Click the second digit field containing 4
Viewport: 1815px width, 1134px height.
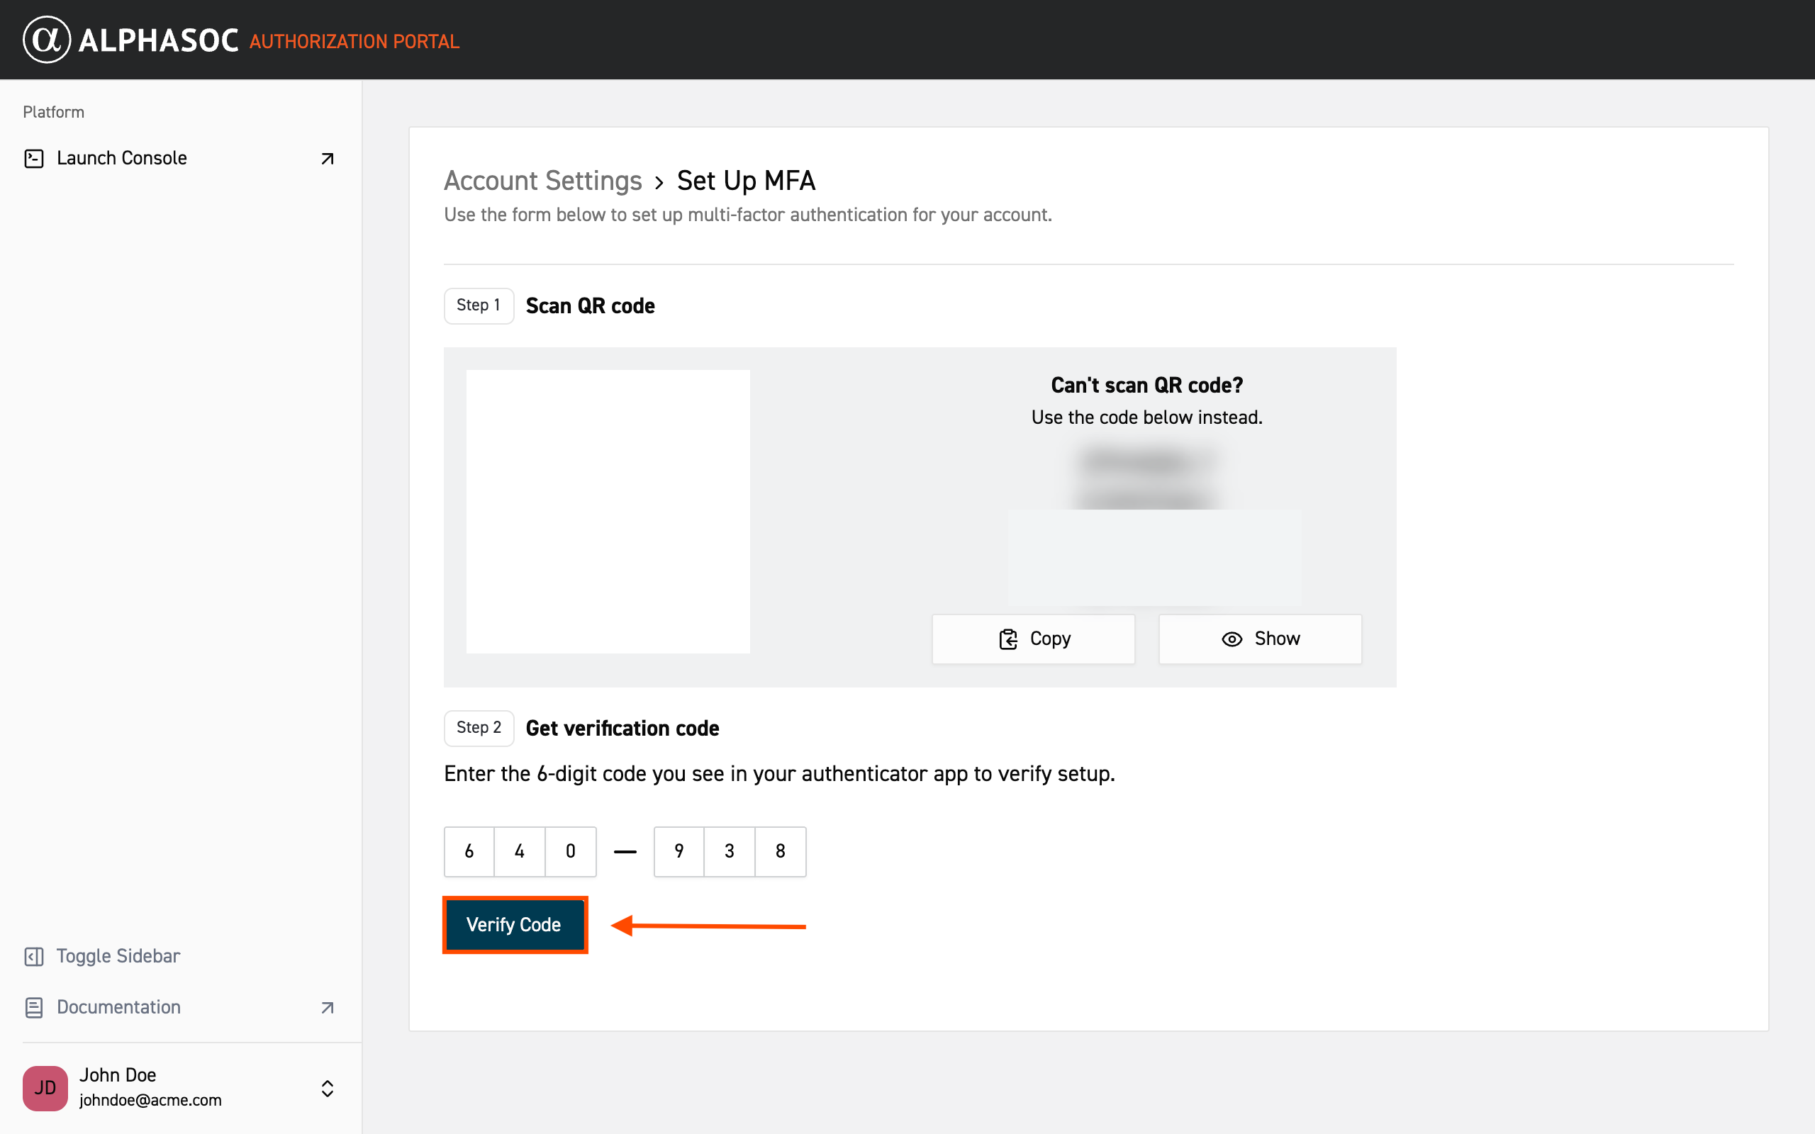pos(520,851)
